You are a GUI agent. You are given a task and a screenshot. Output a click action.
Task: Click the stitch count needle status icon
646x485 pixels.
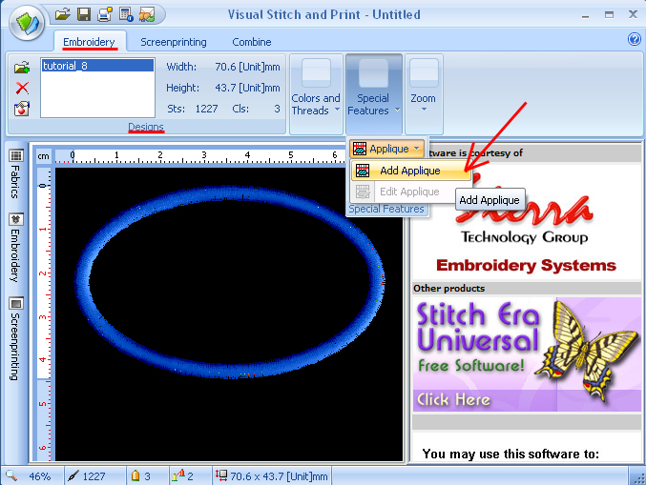tap(73, 476)
